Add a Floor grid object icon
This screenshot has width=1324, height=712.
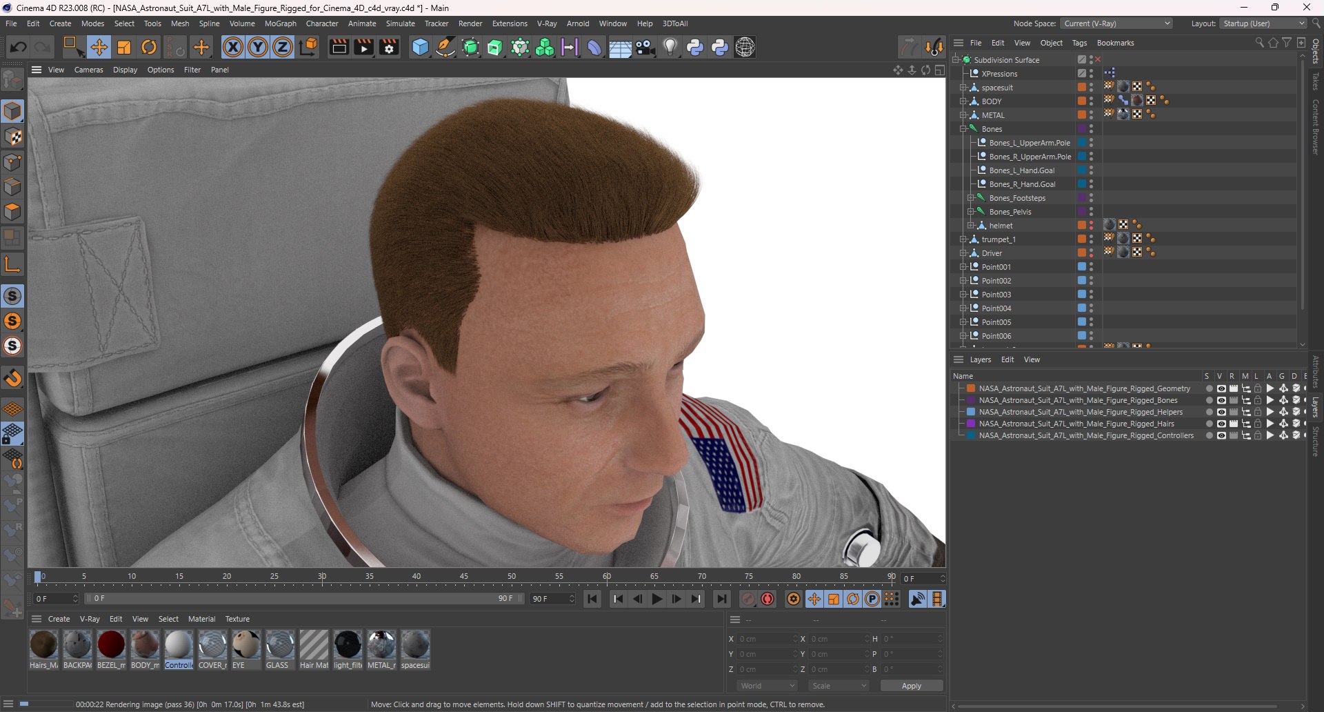coord(620,47)
